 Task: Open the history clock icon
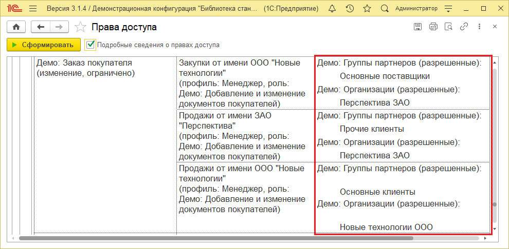pos(350,9)
